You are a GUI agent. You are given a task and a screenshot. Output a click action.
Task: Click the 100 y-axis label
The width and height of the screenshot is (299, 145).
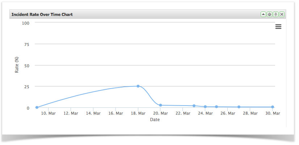click(x=26, y=23)
